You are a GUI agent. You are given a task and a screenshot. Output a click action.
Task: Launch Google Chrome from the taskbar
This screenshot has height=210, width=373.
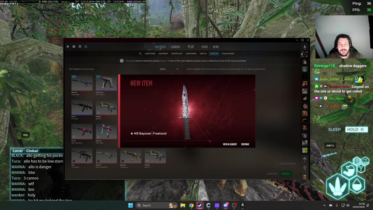coord(191,205)
